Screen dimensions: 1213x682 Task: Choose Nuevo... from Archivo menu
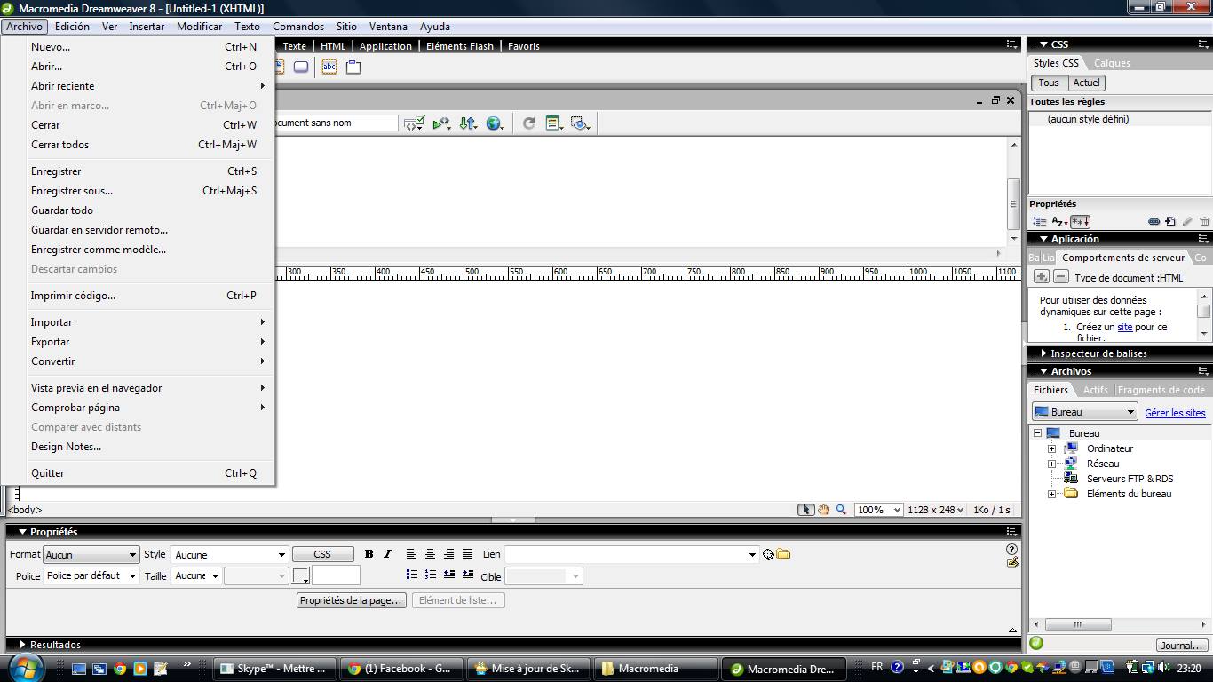(x=138, y=47)
